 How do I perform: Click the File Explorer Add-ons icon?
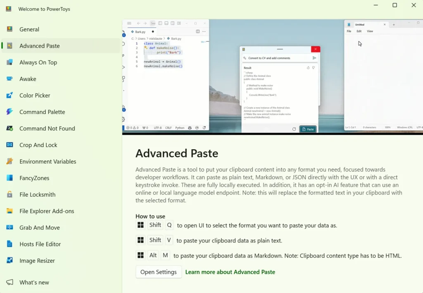pyautogui.click(x=10, y=211)
